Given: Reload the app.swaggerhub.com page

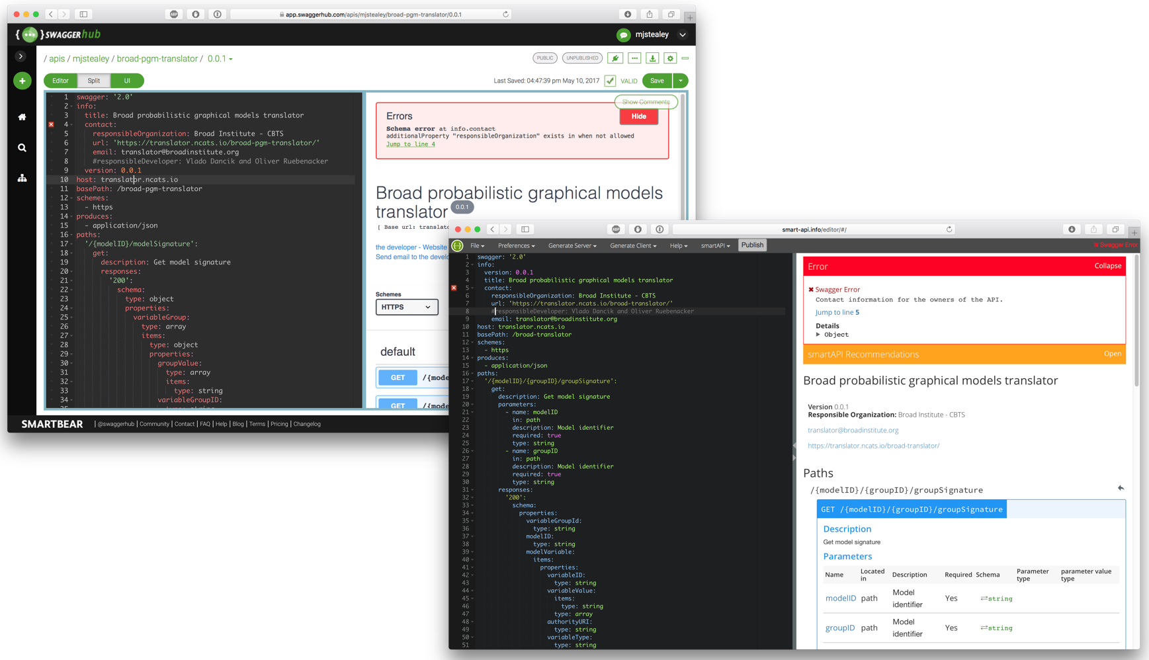Looking at the screenshot, I should click(x=506, y=14).
